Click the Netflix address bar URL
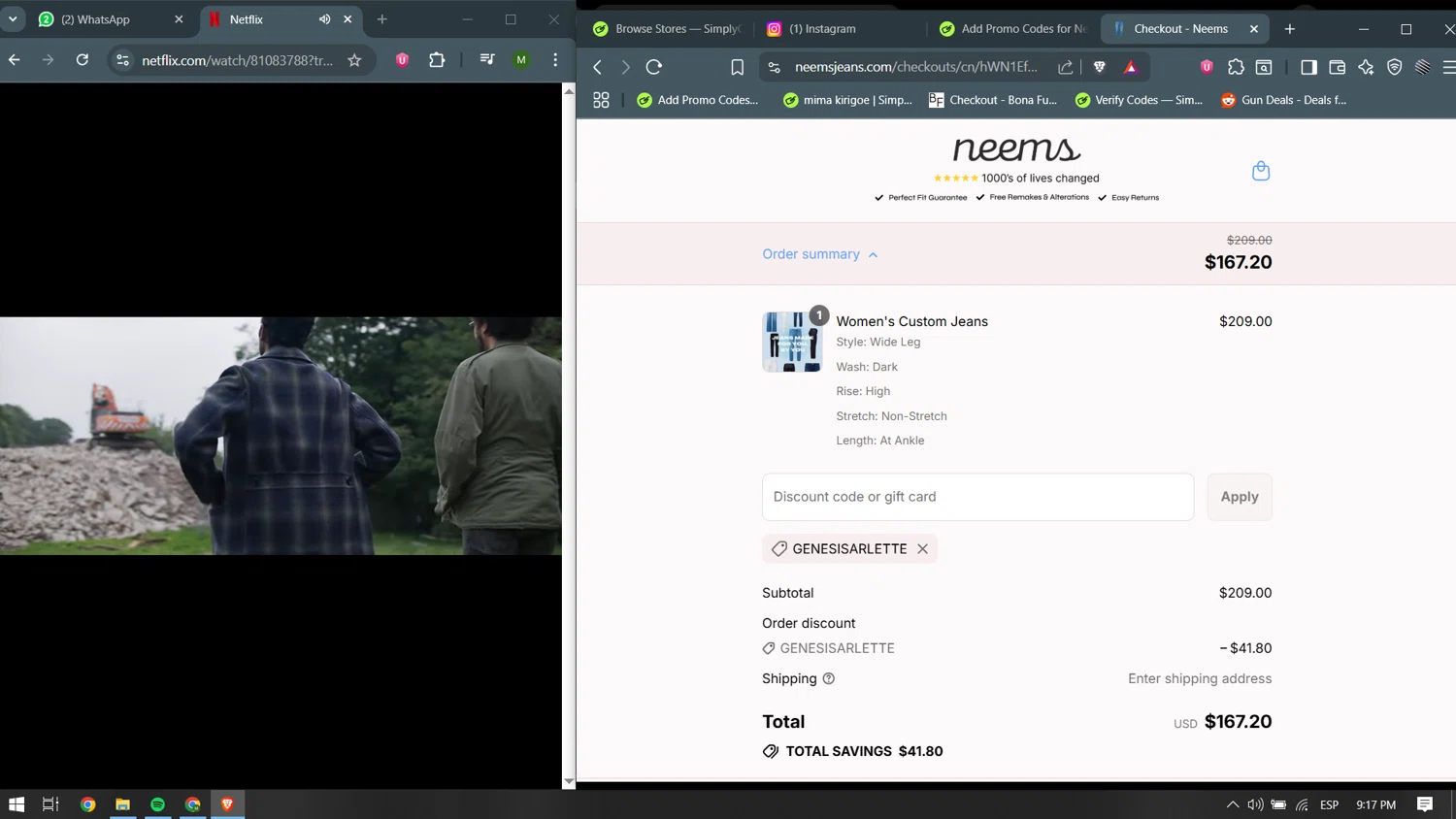The image size is (1456, 819). [237, 60]
